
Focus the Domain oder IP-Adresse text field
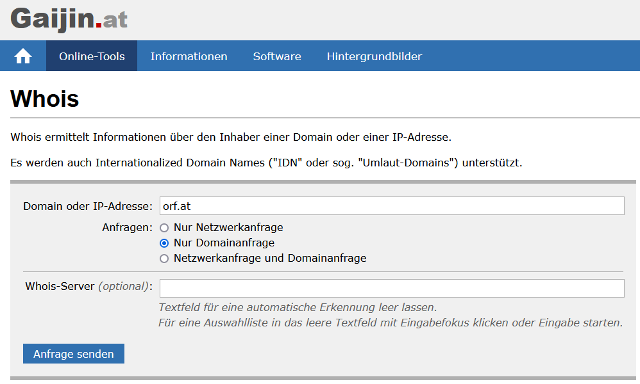pyautogui.click(x=392, y=205)
